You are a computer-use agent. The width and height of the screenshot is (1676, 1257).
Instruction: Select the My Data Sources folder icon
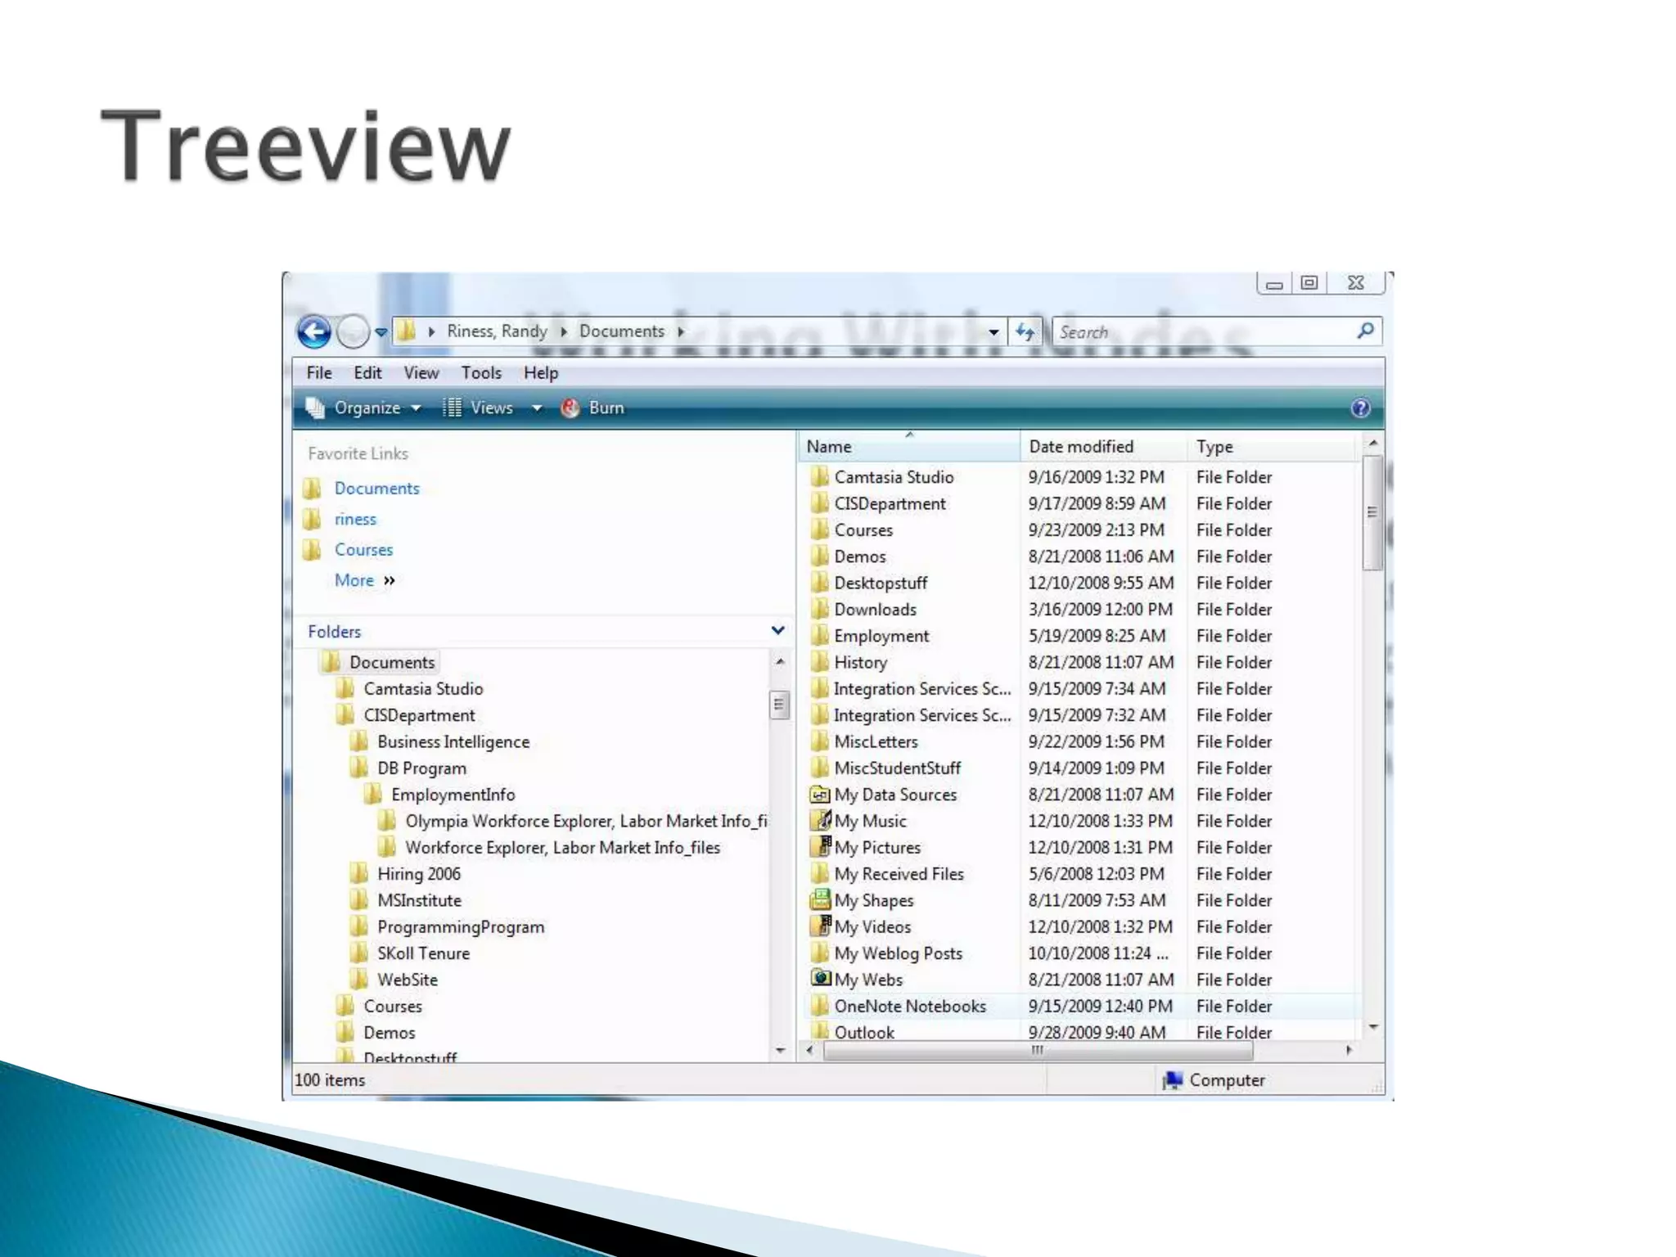pyautogui.click(x=819, y=794)
